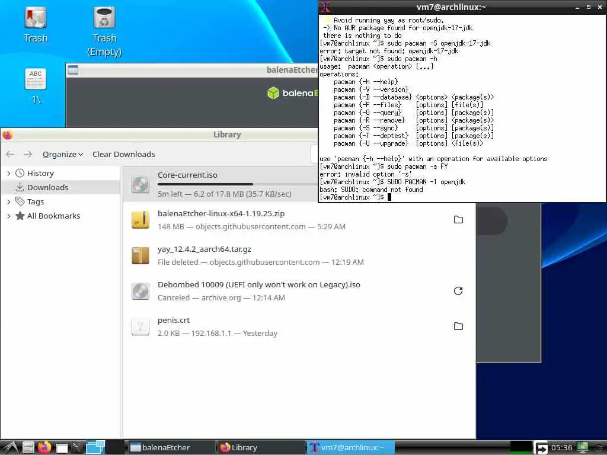Expand the Tags tree node
The image size is (607, 455).
(8, 201)
